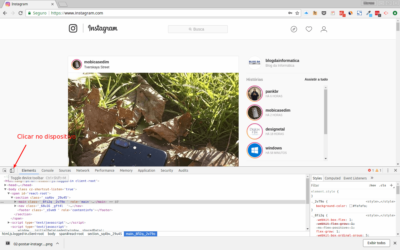This screenshot has height=250, width=400.
Task: Close the downloads bar
Action: click(x=395, y=243)
